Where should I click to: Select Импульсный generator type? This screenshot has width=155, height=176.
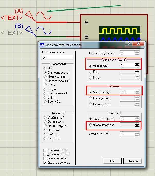(54, 77)
